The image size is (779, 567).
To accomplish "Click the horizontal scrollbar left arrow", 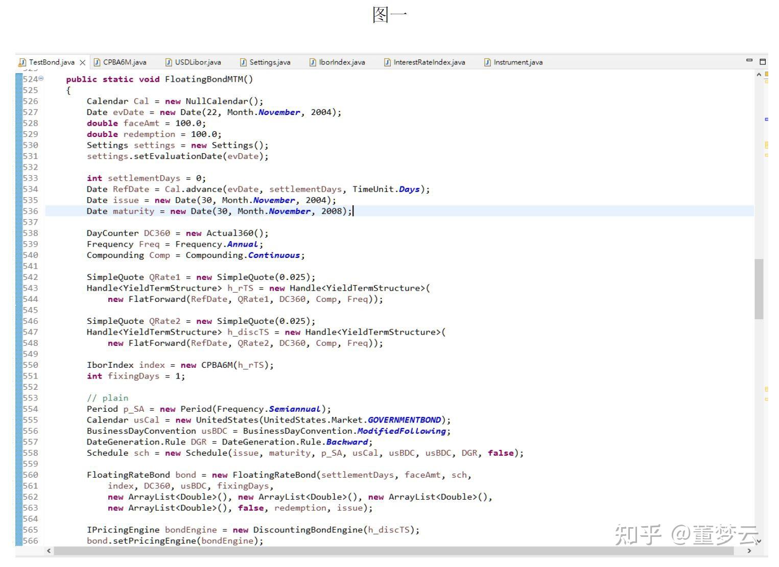I will (49, 551).
